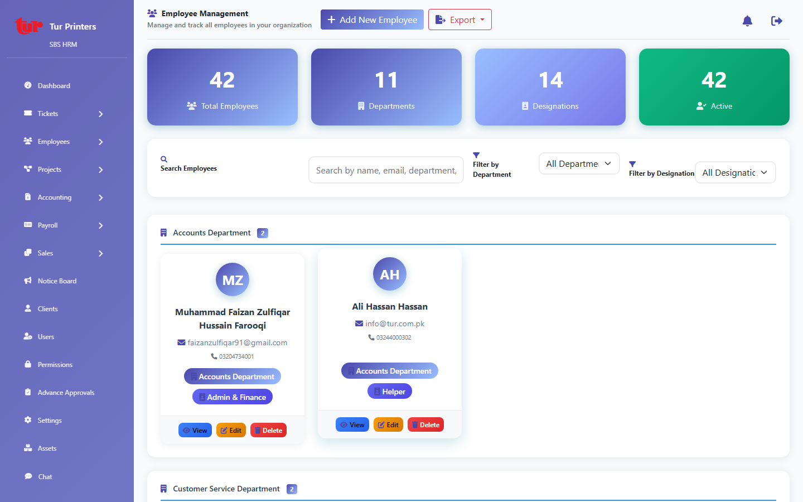Go to Dashboard in sidebar
Viewport: 803px width, 502px height.
54,86
